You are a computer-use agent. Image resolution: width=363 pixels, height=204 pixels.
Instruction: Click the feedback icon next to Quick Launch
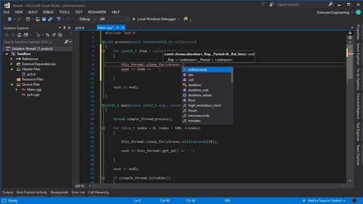(272, 4)
